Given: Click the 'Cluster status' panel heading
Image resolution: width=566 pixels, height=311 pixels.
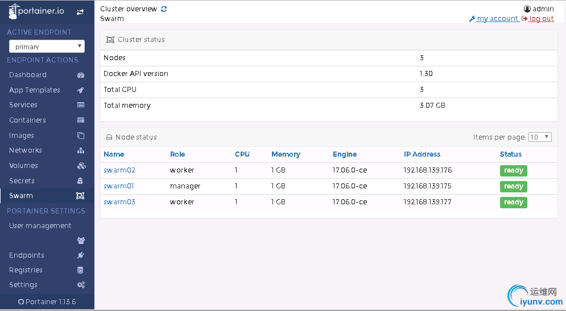Looking at the screenshot, I should pos(141,40).
